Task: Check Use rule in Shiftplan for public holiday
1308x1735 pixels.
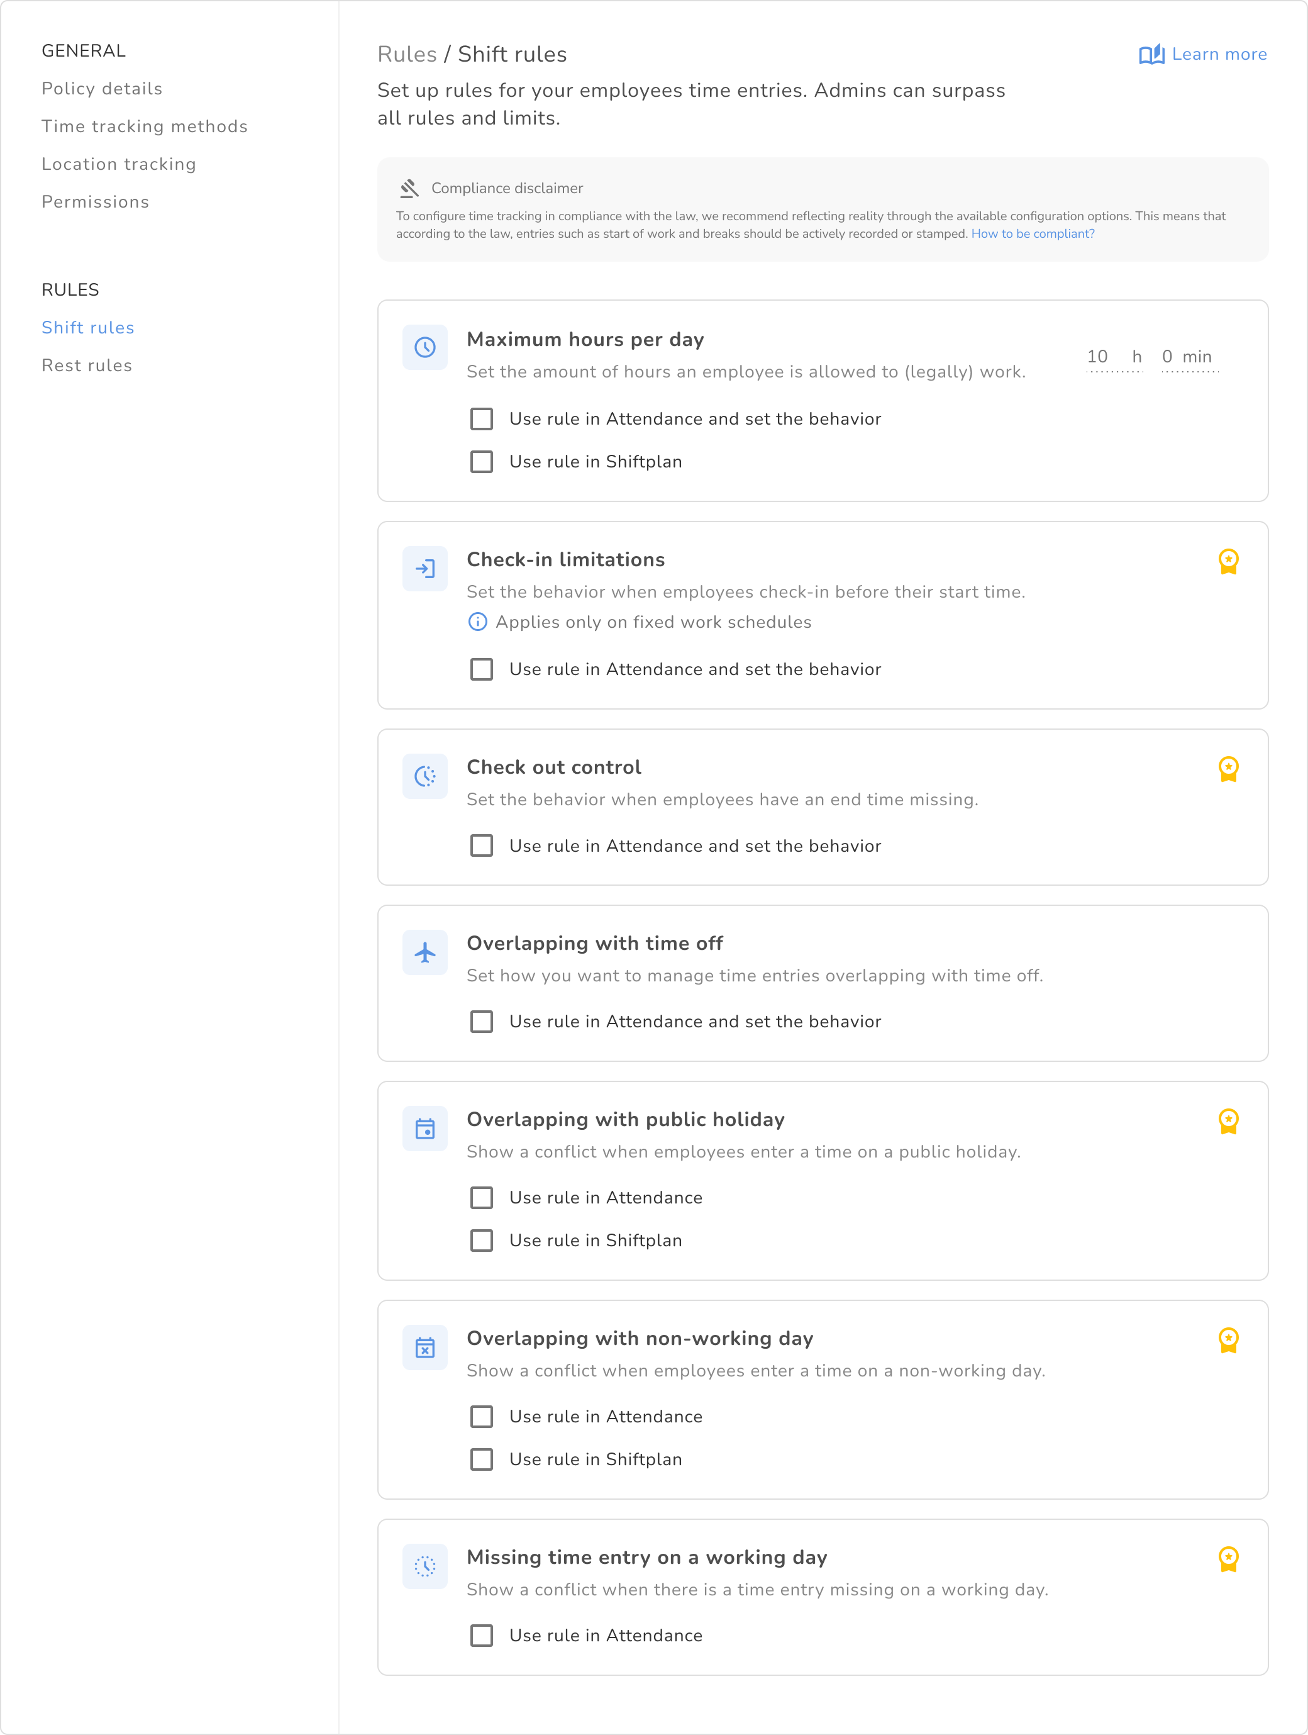Action: 482,1240
